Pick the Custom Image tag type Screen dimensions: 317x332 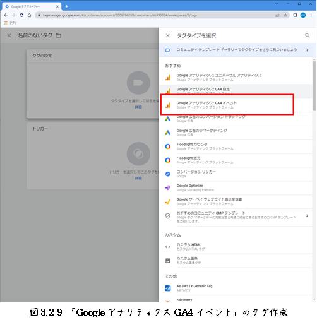236,261
